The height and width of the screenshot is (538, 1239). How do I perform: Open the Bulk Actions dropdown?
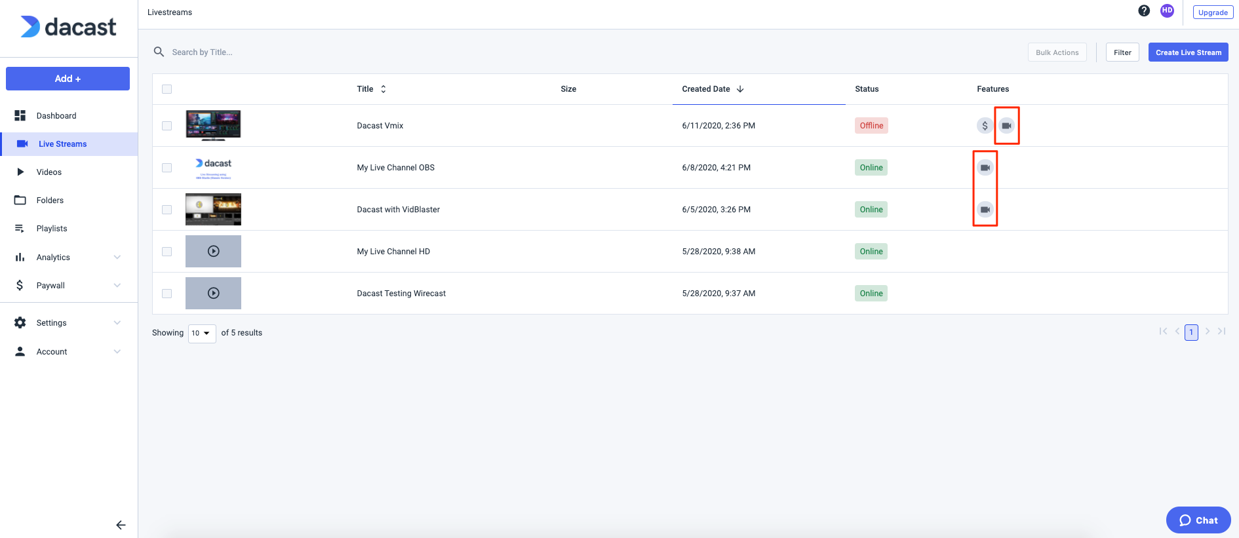point(1057,52)
